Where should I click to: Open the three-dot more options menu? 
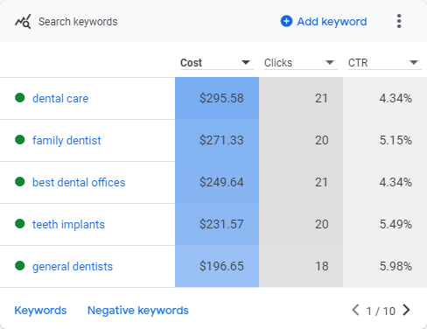click(399, 21)
